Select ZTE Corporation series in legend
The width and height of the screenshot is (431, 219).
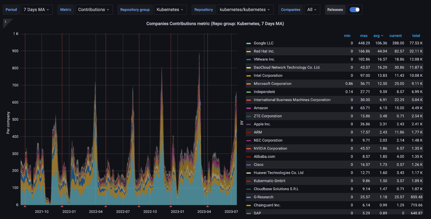pos(268,116)
